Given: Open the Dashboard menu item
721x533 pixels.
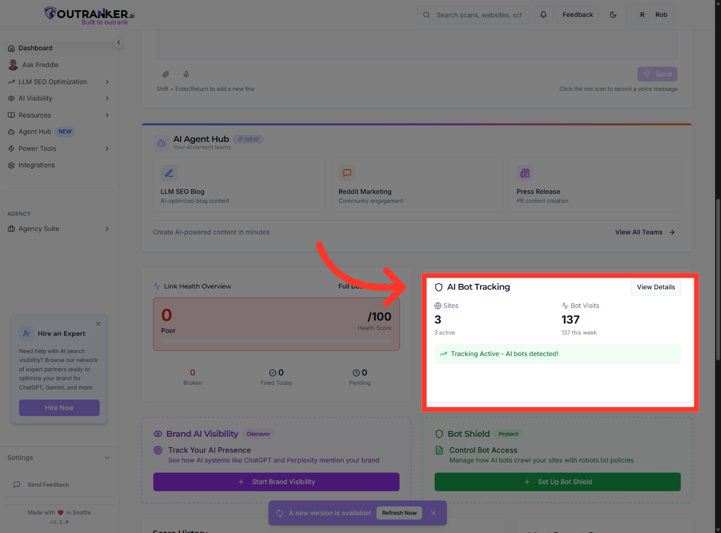Looking at the screenshot, I should [36, 48].
